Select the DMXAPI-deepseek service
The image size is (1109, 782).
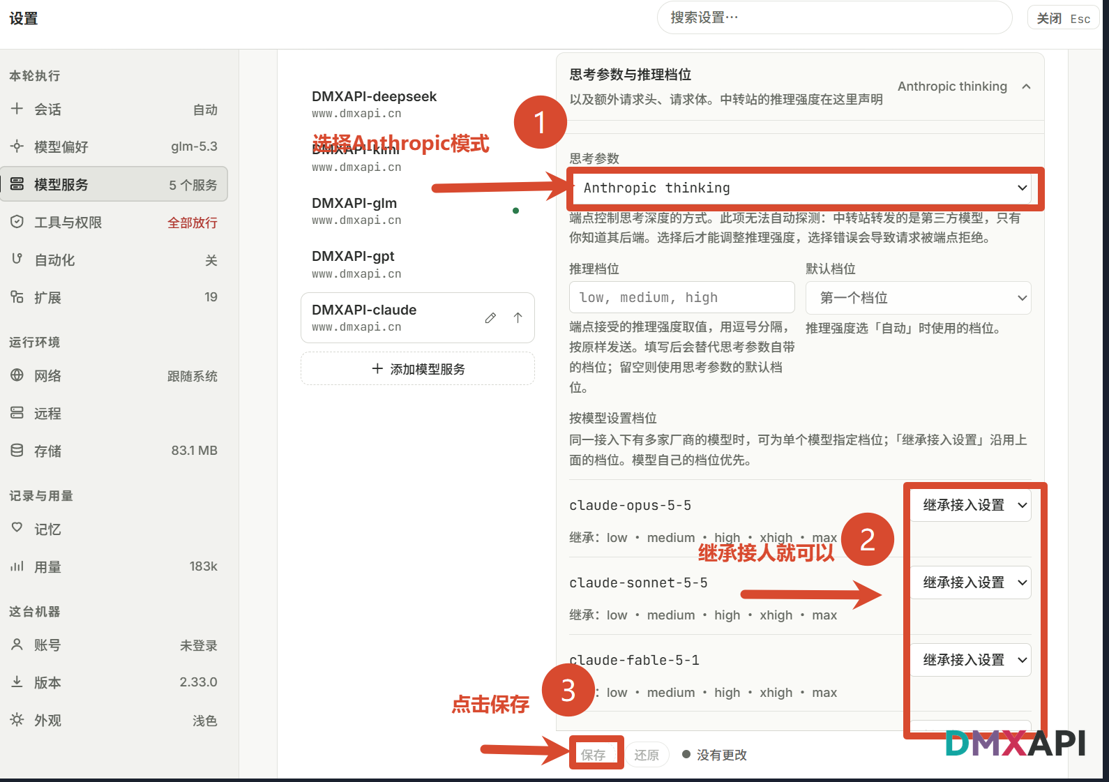[418, 104]
